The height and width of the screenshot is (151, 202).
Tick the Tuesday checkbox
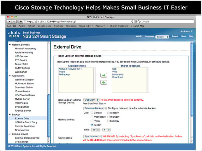[x=108, y=113]
